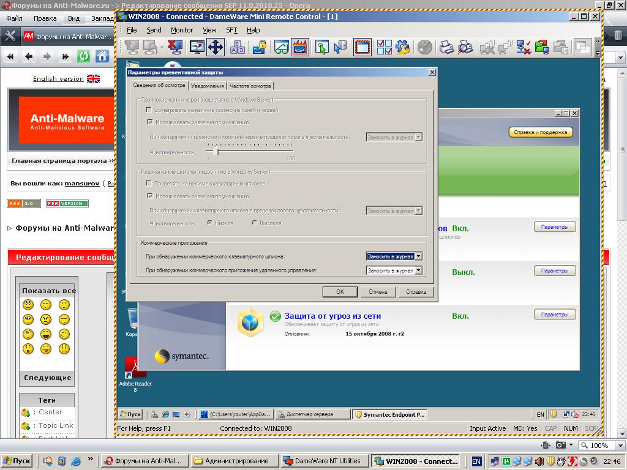
Task: Switch to the Уведомления tab
Action: coord(207,86)
